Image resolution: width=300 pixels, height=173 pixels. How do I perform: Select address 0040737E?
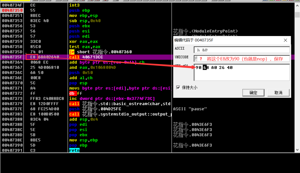[x=12, y=109]
